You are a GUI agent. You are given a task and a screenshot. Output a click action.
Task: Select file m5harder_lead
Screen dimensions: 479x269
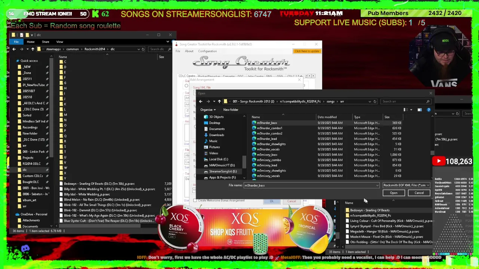267,139
